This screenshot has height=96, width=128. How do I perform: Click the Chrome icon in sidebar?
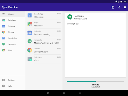point(3,32)
